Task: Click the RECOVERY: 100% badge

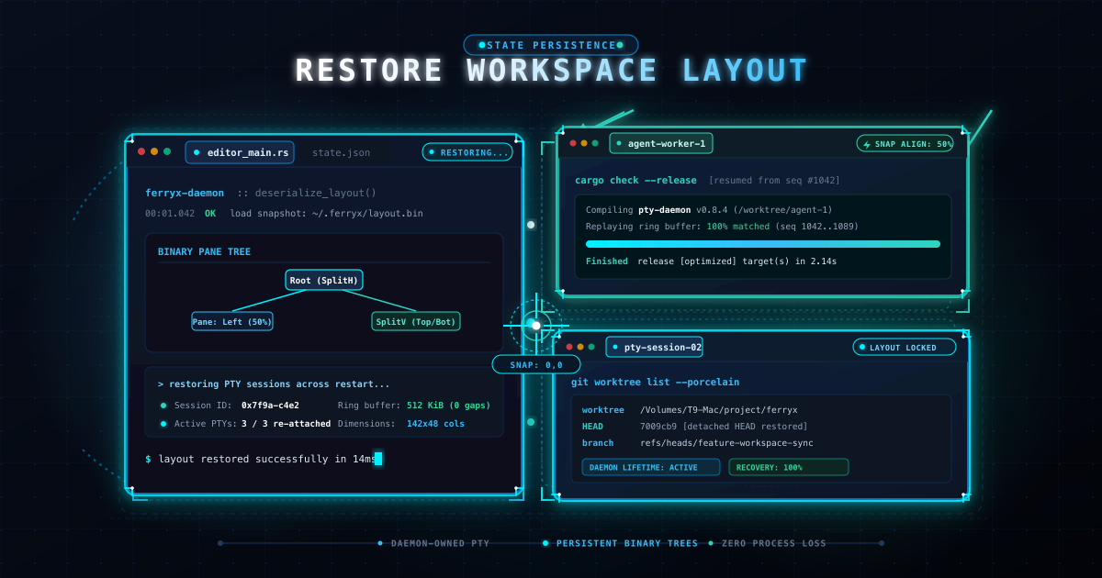Action: (x=788, y=467)
